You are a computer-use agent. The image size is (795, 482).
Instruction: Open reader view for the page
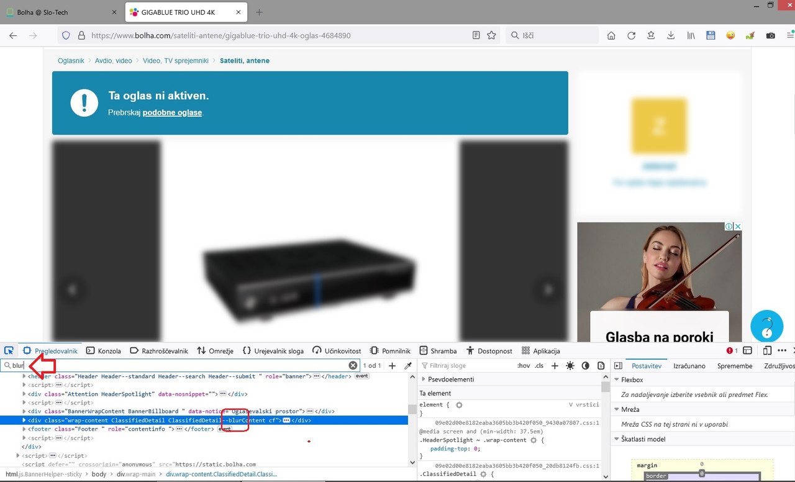(x=476, y=35)
